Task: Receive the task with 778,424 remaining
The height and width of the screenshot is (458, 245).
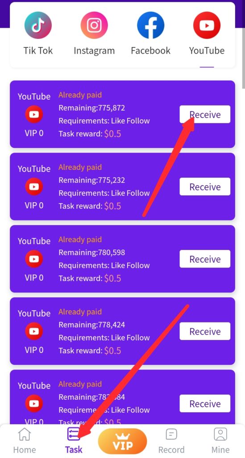Action: click(205, 331)
